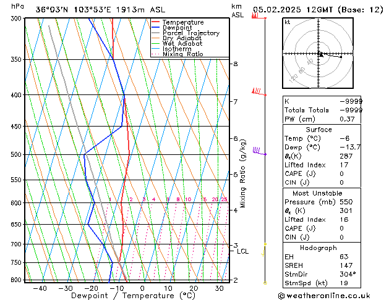Viewport: 389px width, 300px height.
Task: Click the 'Surface' section heading
Action: coord(318,130)
